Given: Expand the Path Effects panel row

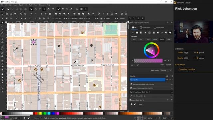Looking at the screenshot, I should [x=172, y=96].
